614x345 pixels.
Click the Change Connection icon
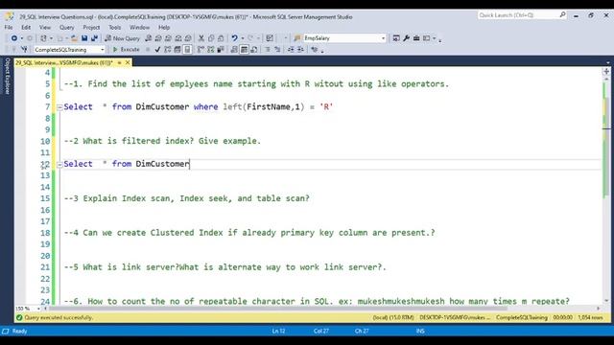(24, 49)
